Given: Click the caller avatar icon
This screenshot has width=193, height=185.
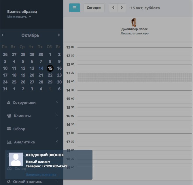Looking at the screenshot, I should 16,159.
